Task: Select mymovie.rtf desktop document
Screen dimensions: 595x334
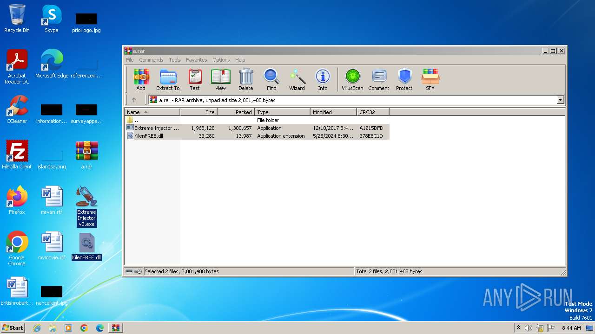Action: click(52, 246)
